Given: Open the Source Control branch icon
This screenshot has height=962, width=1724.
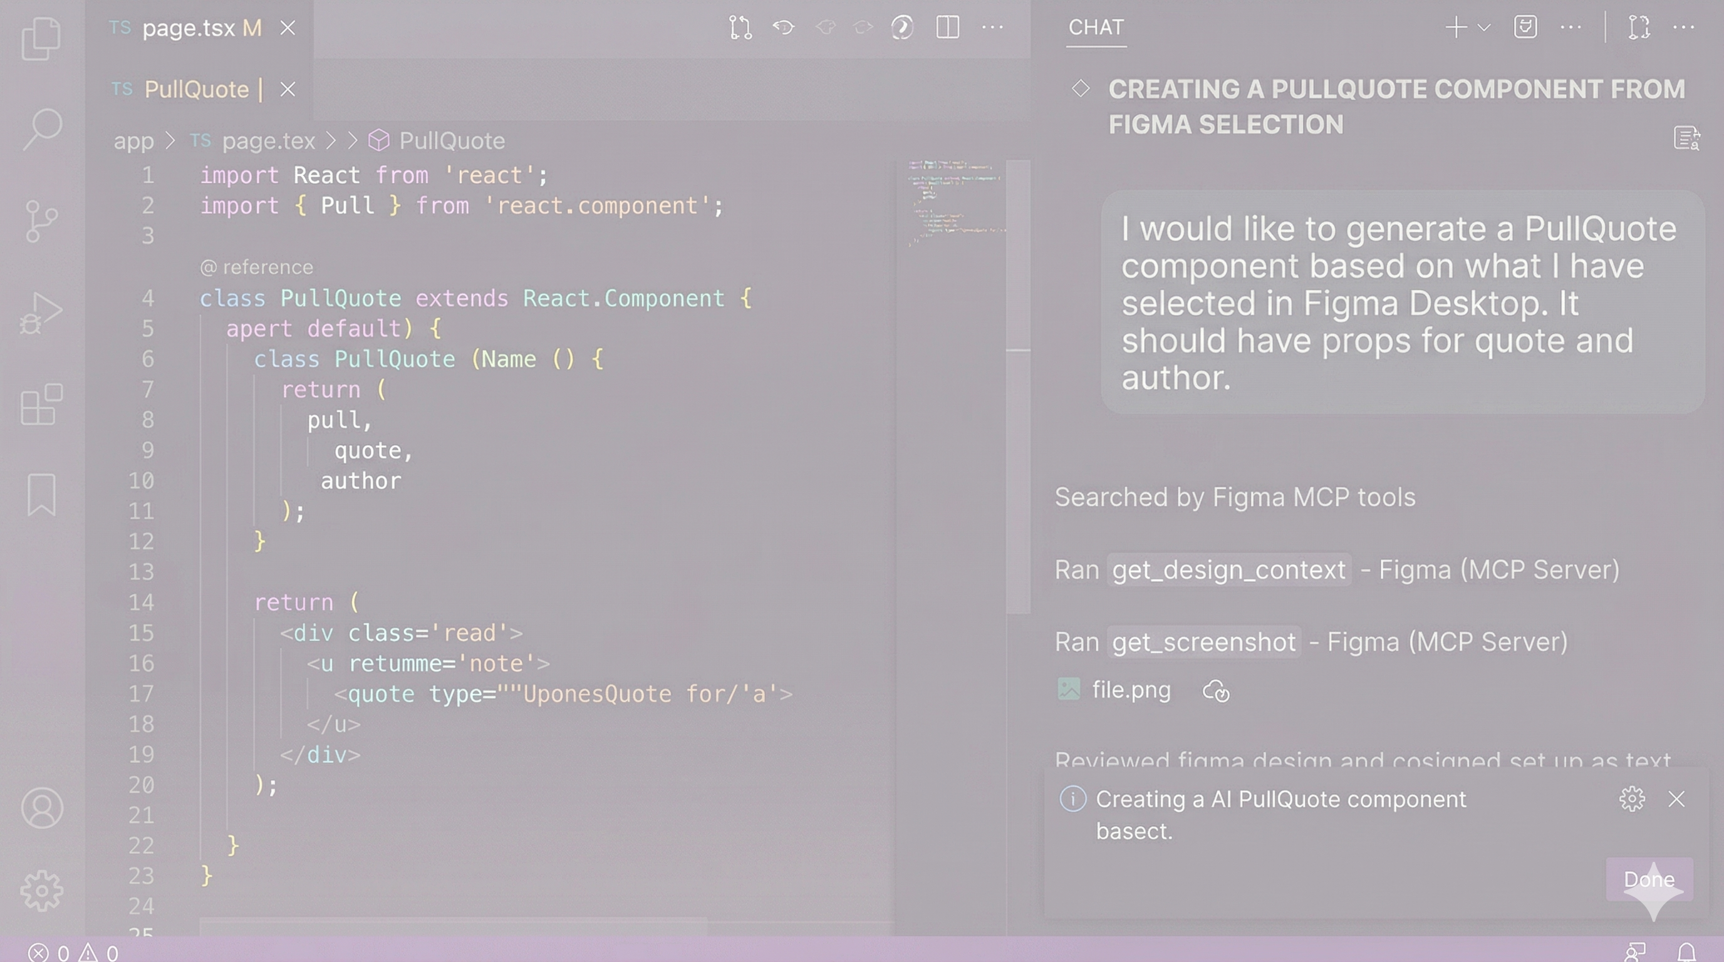Looking at the screenshot, I should point(41,220).
